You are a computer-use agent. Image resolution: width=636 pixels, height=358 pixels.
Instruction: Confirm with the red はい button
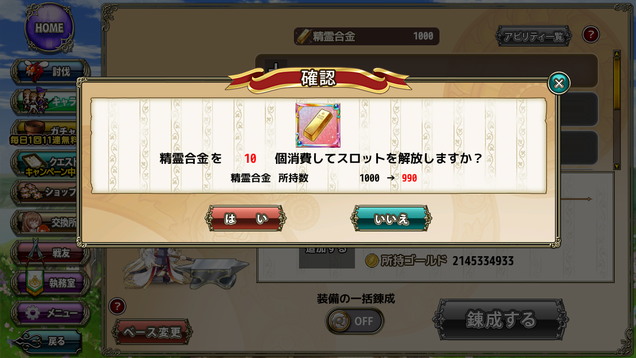(x=245, y=219)
